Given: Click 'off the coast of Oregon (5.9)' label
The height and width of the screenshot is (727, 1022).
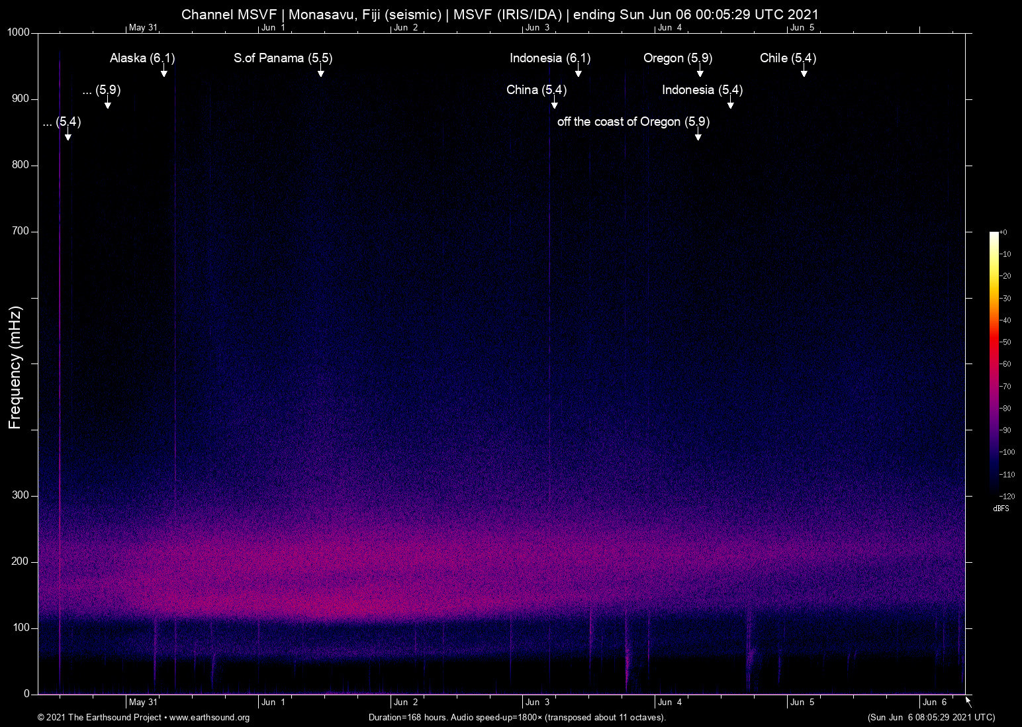Looking at the screenshot, I should tap(633, 122).
